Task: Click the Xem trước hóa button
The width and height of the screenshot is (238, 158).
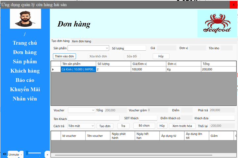Action: click(x=182, y=126)
